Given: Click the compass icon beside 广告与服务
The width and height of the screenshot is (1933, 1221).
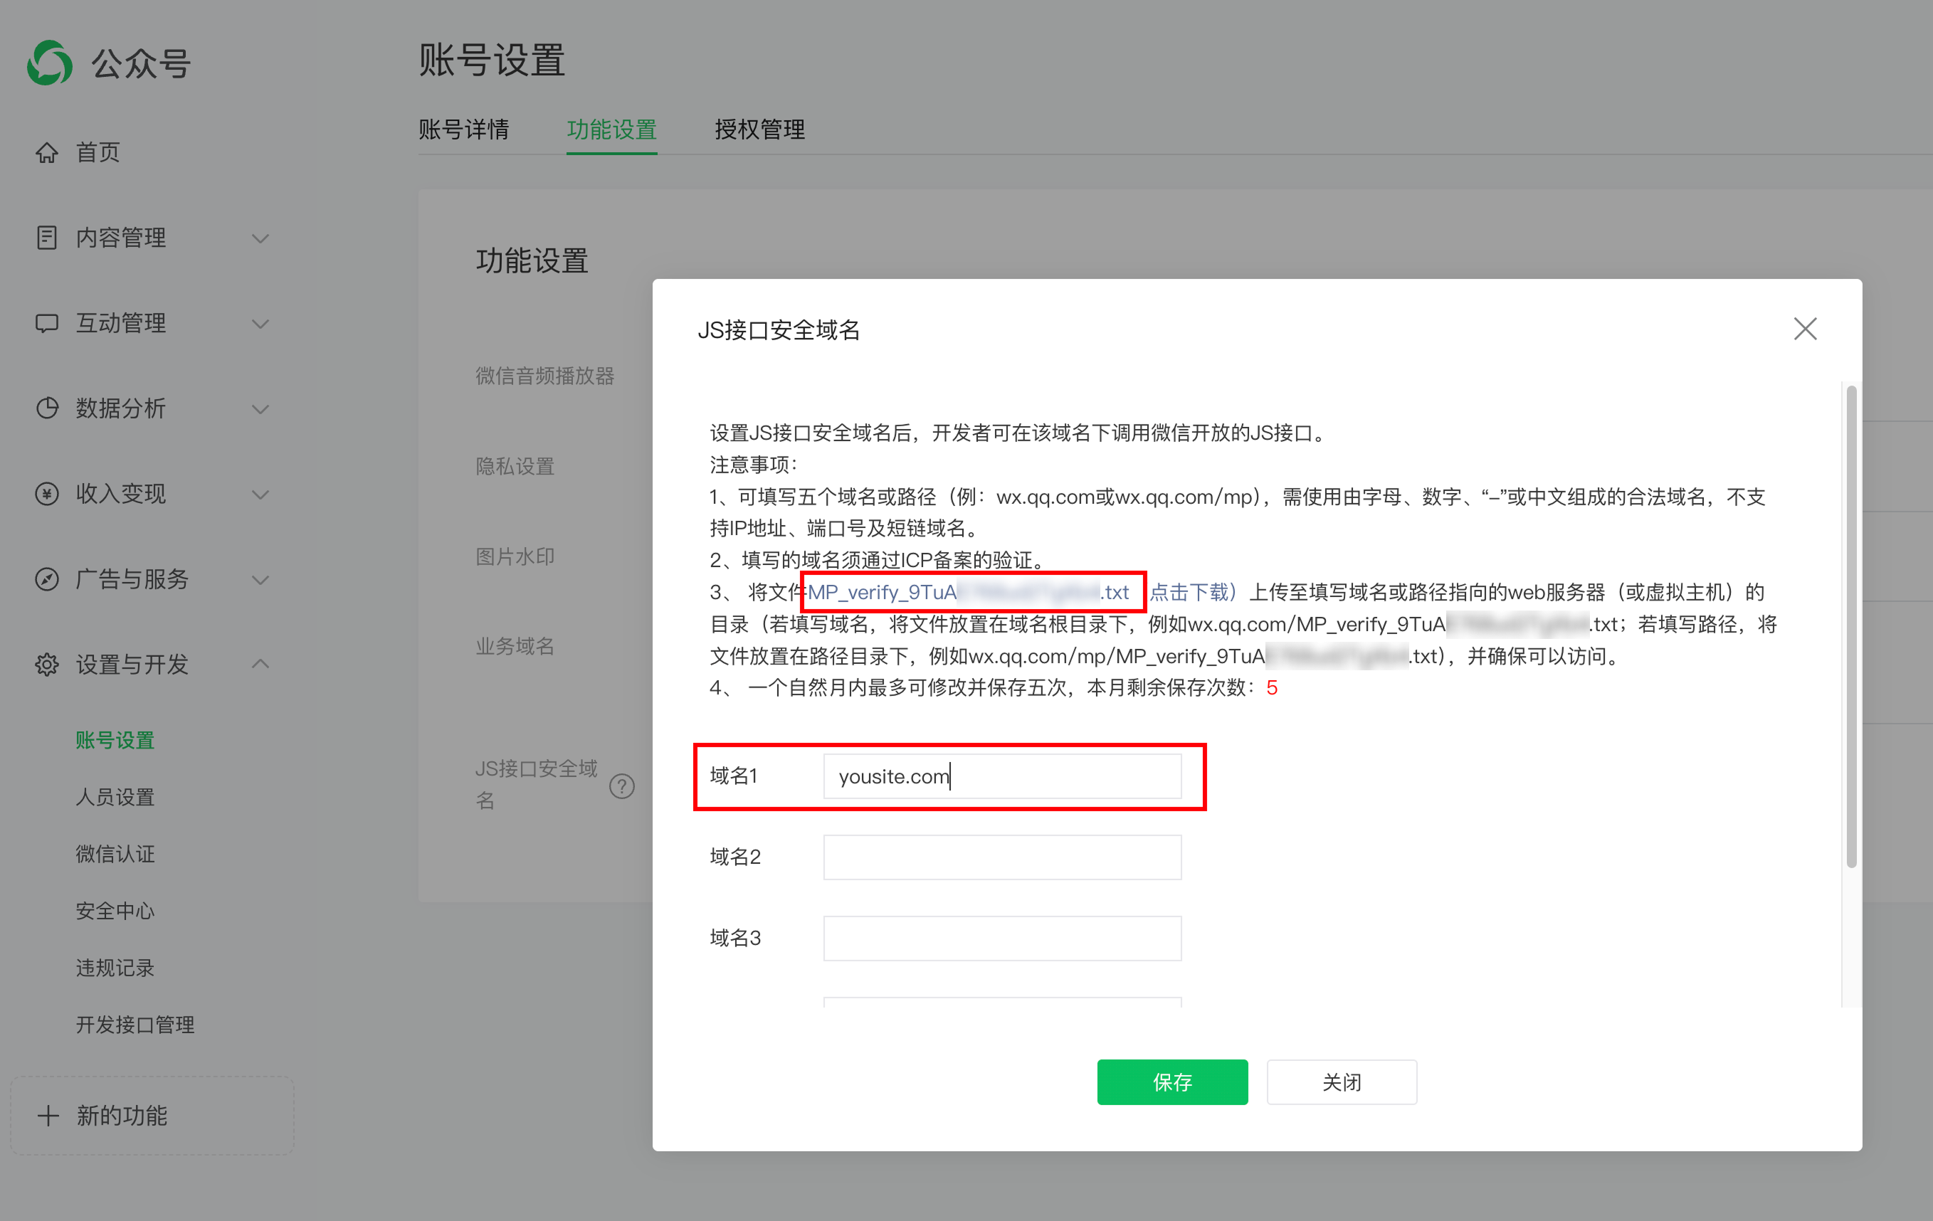Looking at the screenshot, I should click(46, 578).
